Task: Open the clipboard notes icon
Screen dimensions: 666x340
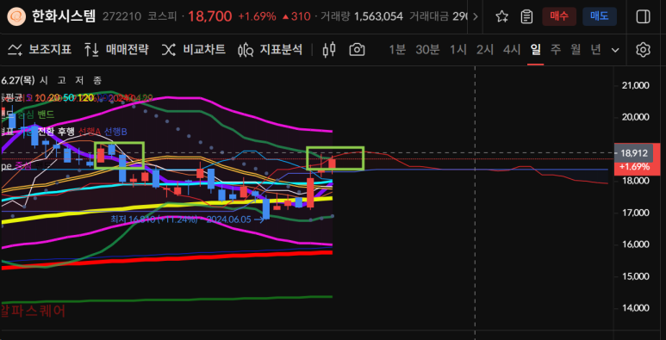Action: coord(526,17)
